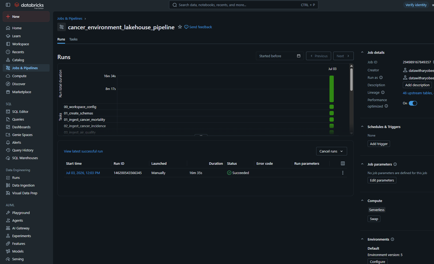Select Jobs & Pipelines in the sidebar

tap(26, 68)
